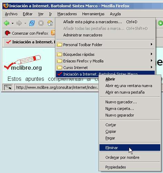This screenshot has height=173, width=163.
Task: Open the Forward history dropdown arrow
Action: tap(25, 23)
